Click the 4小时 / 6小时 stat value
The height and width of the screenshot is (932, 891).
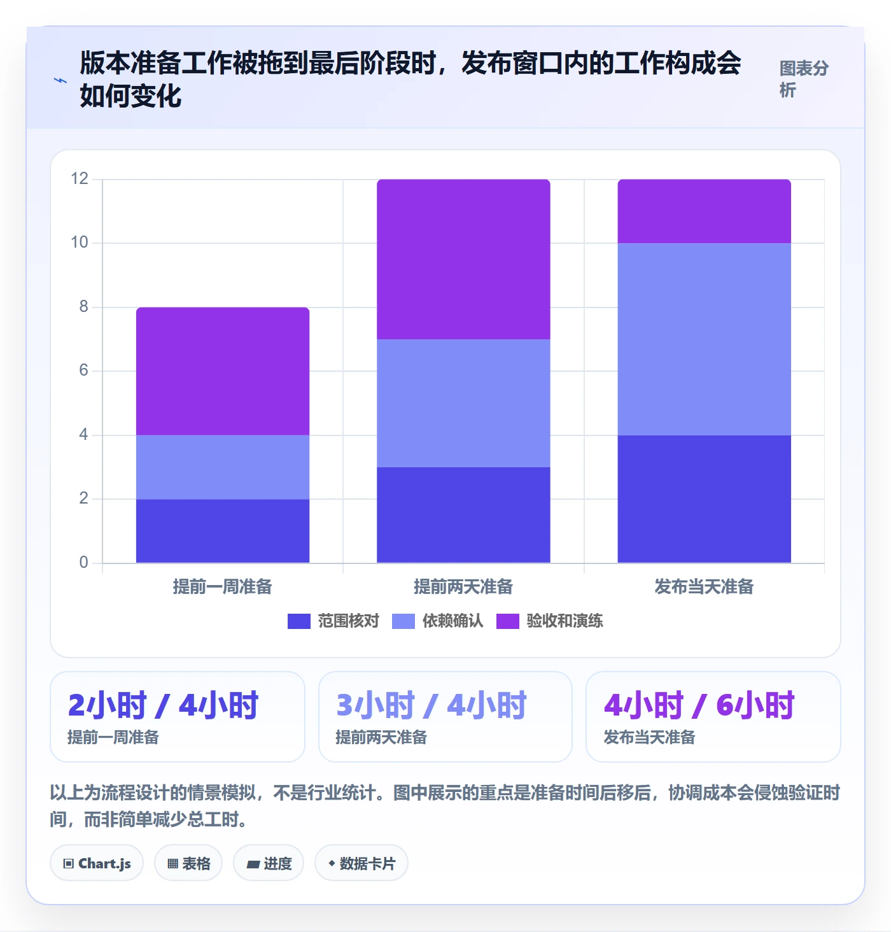(x=700, y=705)
